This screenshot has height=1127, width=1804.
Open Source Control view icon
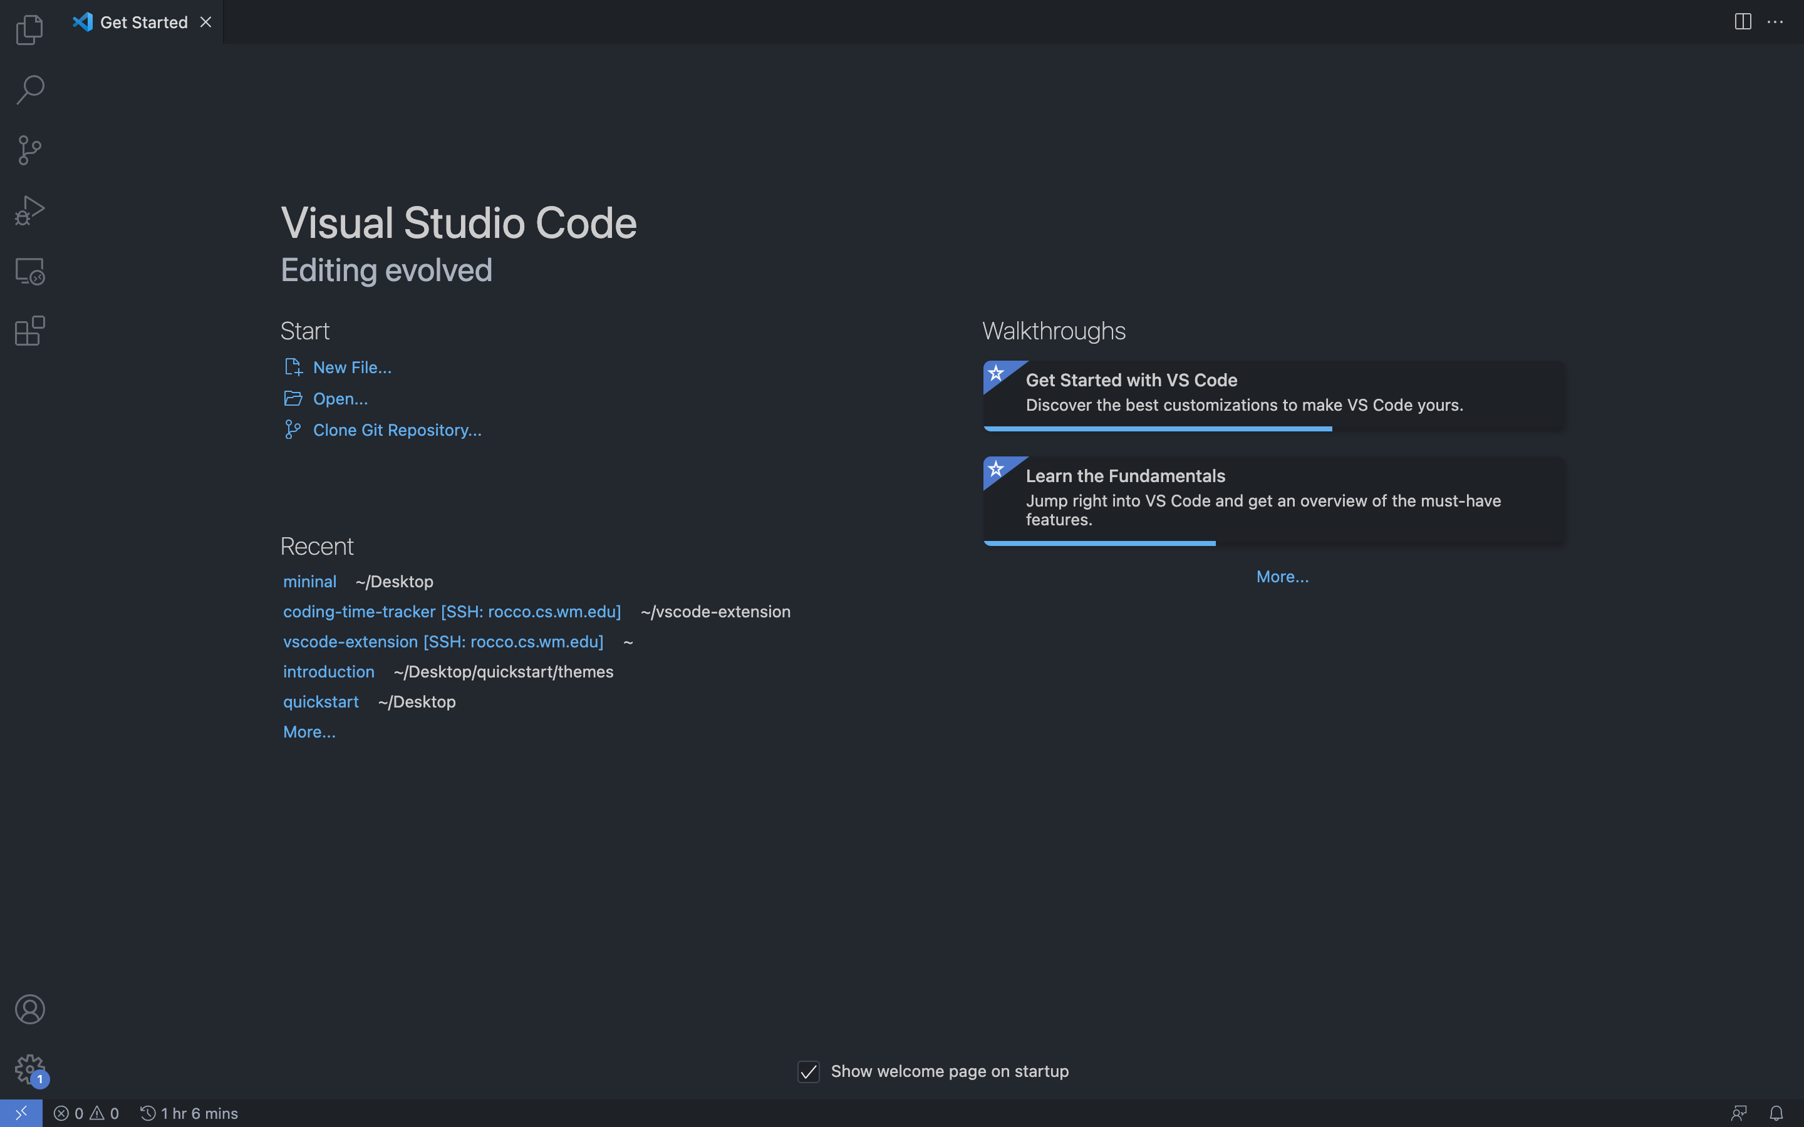click(30, 150)
